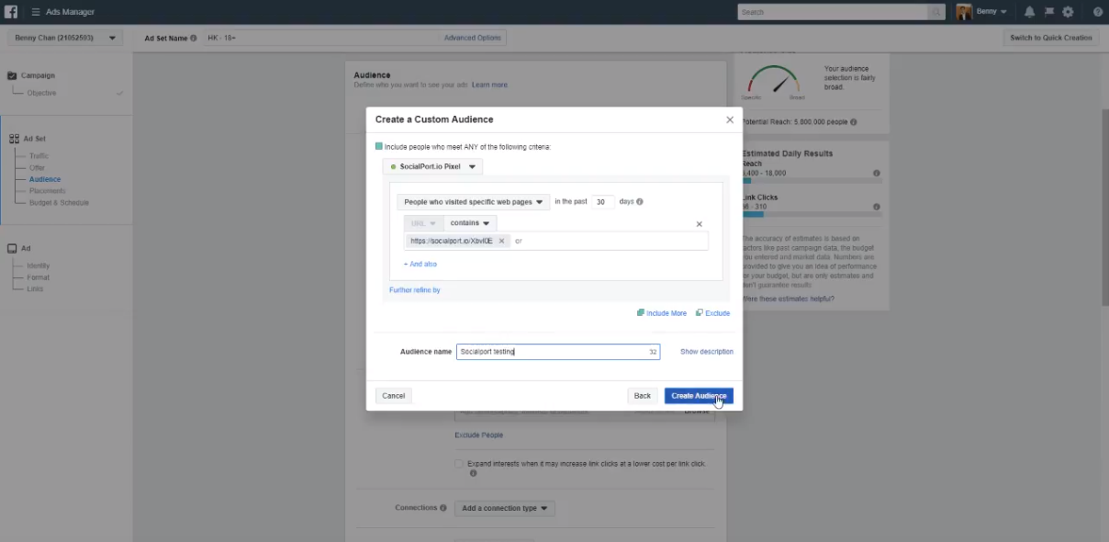Open the pages flag icon

1048,12
